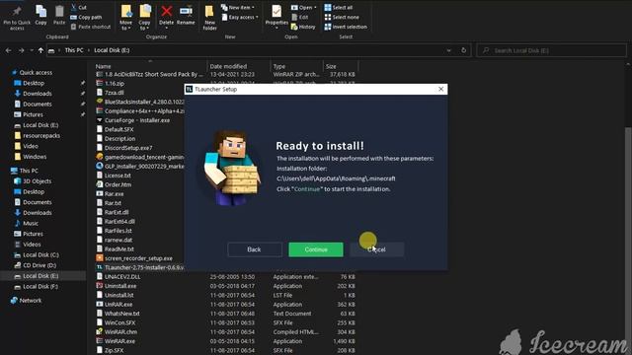Select screen_recorder_setup.exe file
The width and height of the screenshot is (632, 355).
coord(138,258)
